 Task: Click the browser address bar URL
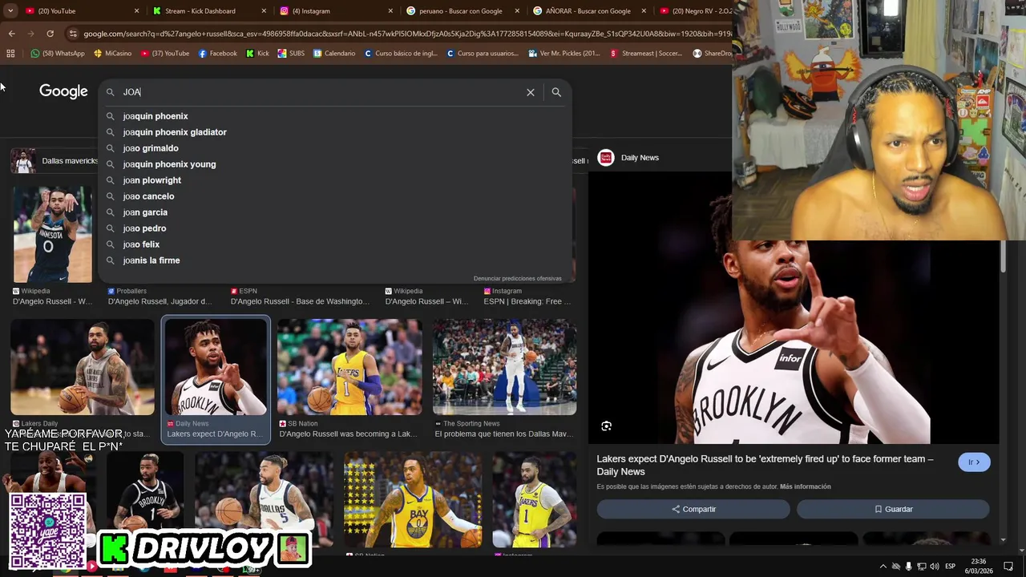pyautogui.click(x=407, y=34)
